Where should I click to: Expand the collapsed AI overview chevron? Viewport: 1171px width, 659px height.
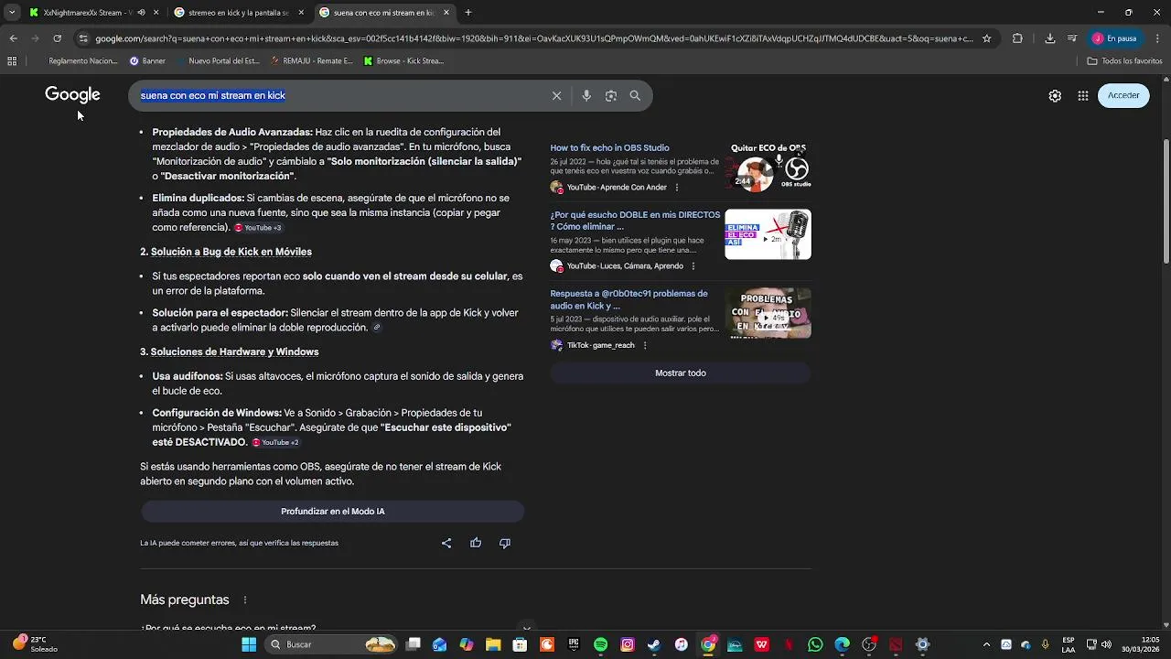(x=526, y=628)
